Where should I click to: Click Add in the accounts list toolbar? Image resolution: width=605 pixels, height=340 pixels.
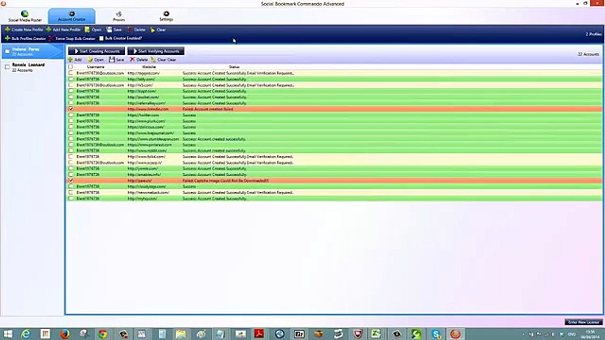(75, 59)
